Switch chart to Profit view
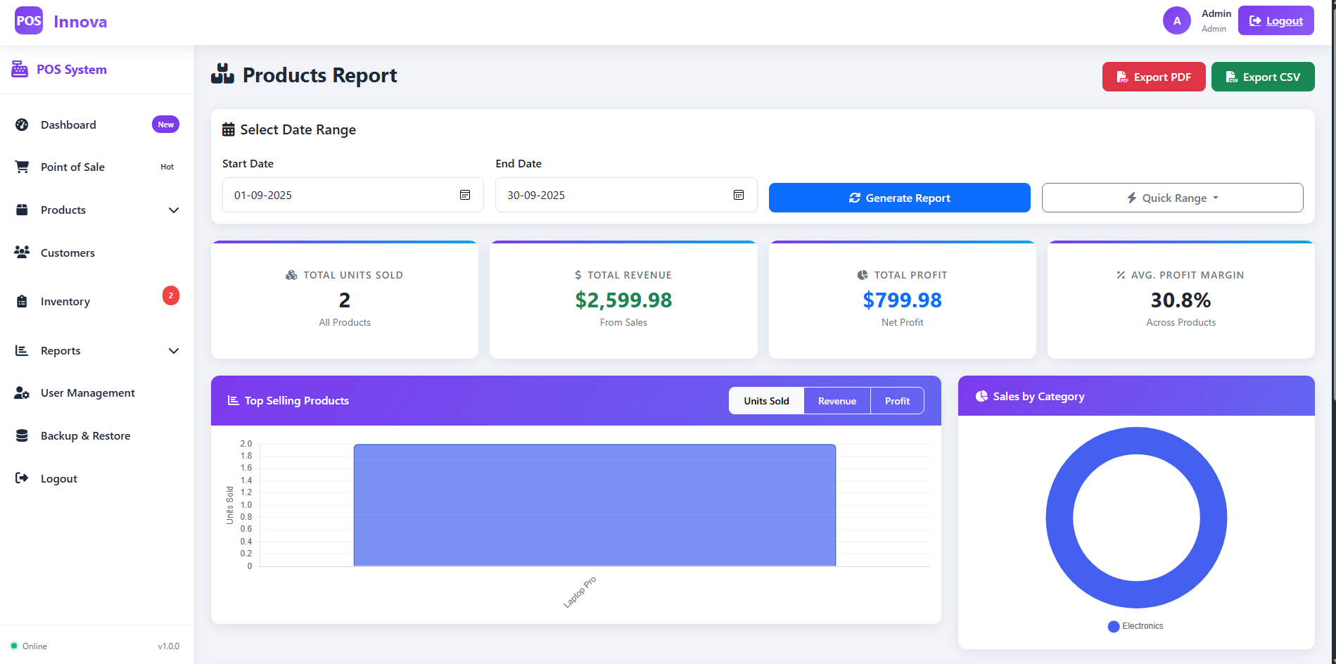 (x=897, y=401)
